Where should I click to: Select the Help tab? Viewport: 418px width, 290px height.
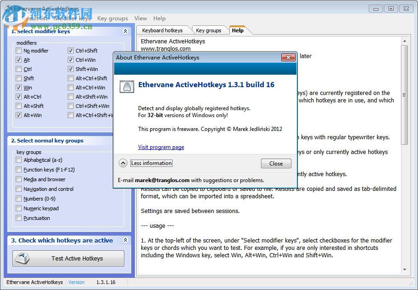[x=238, y=30]
